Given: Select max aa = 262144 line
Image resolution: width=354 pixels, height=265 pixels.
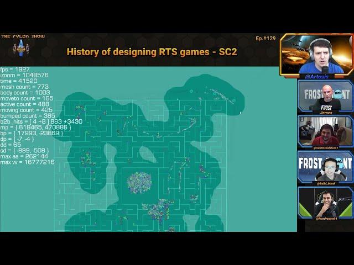Looking at the screenshot, I should coord(24,156).
